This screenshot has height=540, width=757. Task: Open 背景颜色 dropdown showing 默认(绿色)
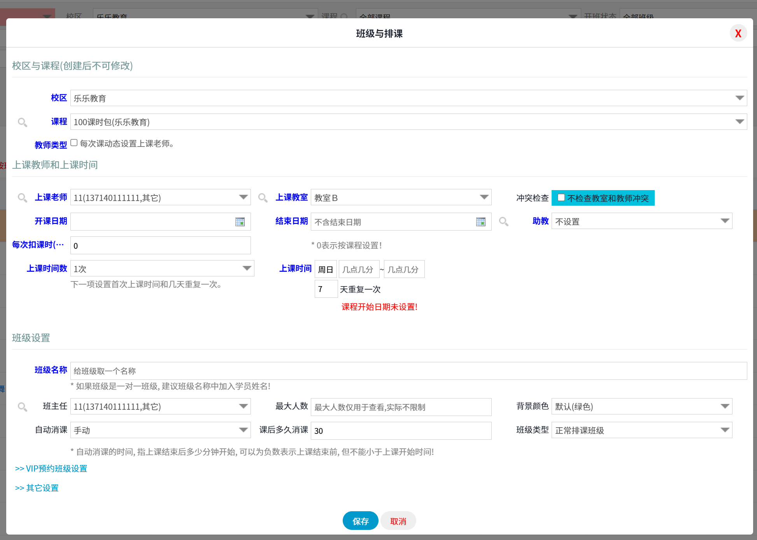coord(641,406)
